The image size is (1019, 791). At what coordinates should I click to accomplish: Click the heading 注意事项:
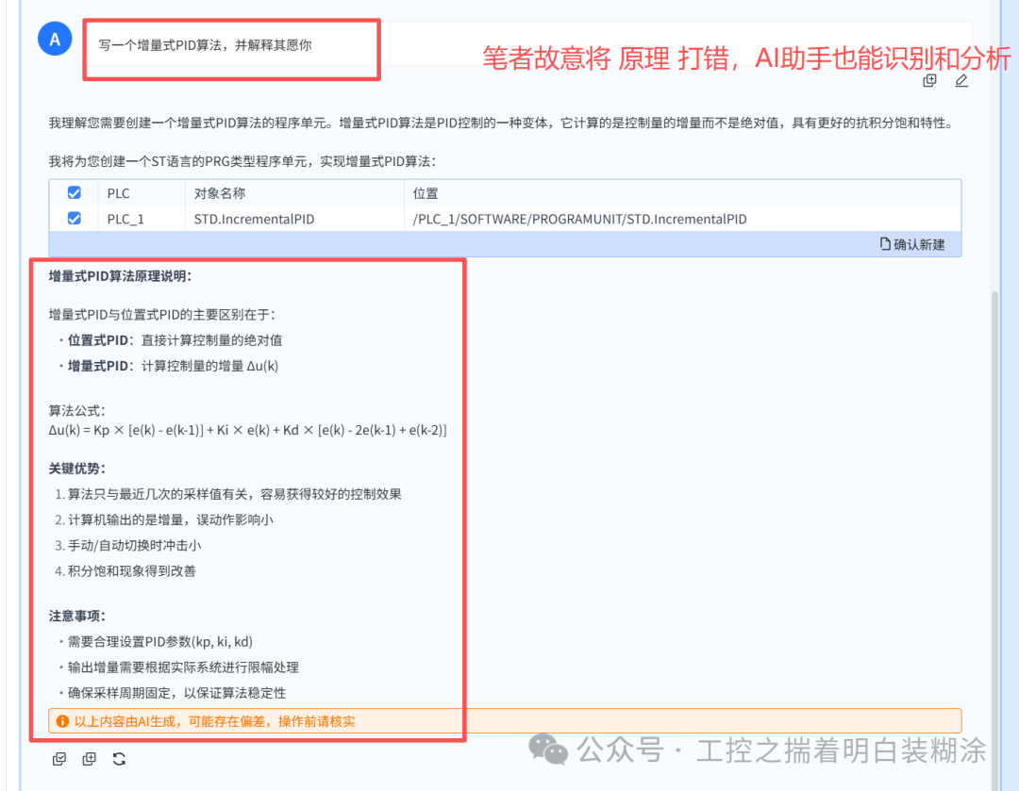pyautogui.click(x=76, y=616)
